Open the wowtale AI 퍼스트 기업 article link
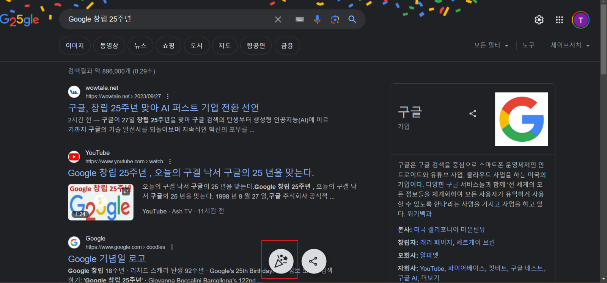This screenshot has width=607, height=283. (163, 108)
